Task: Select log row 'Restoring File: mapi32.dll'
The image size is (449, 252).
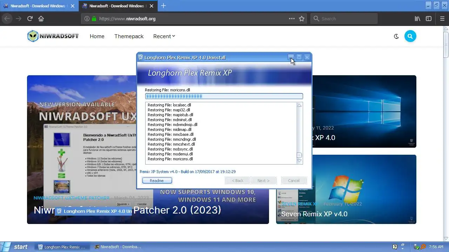Action: [x=169, y=110]
